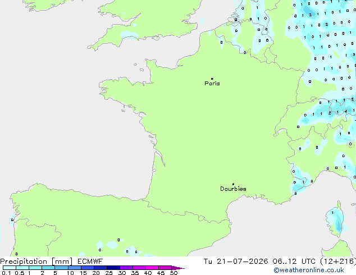The height and width of the screenshot is (275, 356).
Task: Open the weatheronline.co.uk copyright link
Action: (309, 270)
